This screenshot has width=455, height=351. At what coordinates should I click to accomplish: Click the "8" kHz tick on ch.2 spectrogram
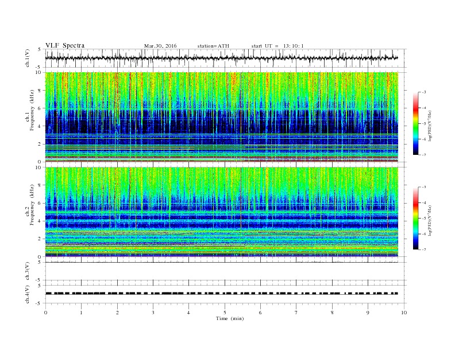click(x=40, y=185)
